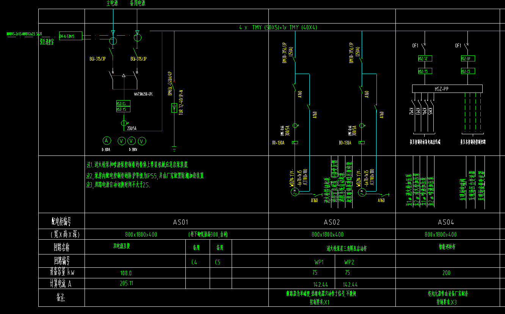Viewport: 505px width, 314px height.
Task: Click the 回路编号 row header
Action: (61, 261)
